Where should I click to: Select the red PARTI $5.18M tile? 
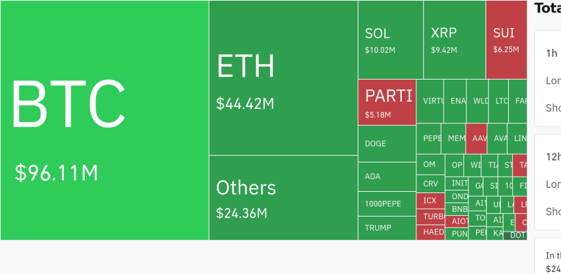coord(387,102)
